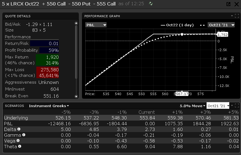Click the 567.17 price label on the graph
The image size is (241, 155).
point(182,94)
